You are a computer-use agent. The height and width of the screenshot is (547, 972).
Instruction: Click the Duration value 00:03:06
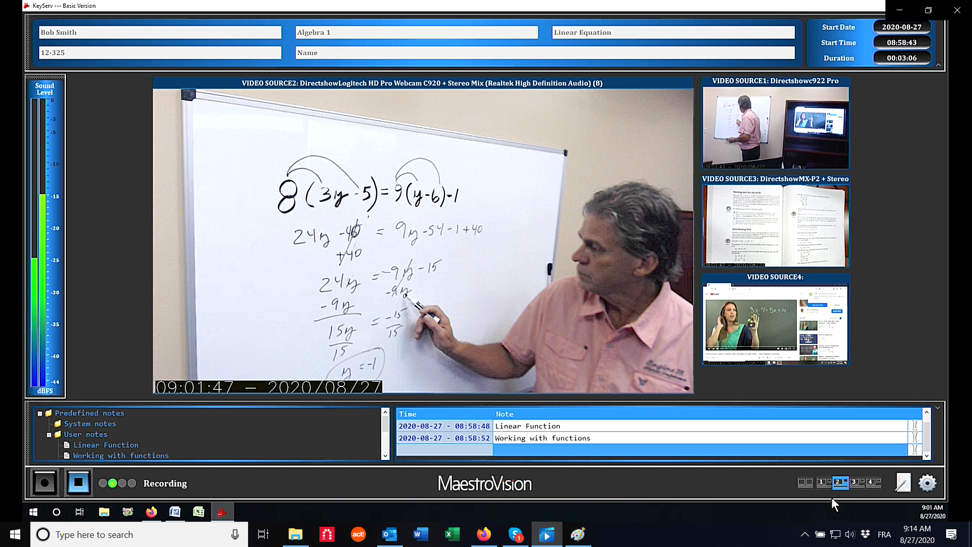click(902, 58)
